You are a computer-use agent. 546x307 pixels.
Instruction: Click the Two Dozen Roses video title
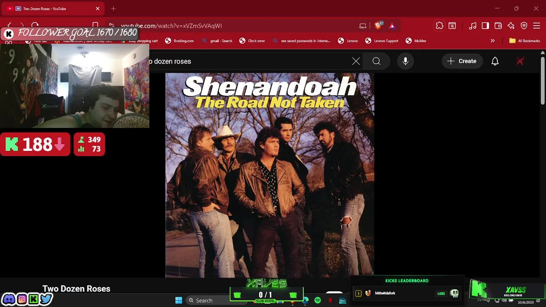[x=76, y=289]
